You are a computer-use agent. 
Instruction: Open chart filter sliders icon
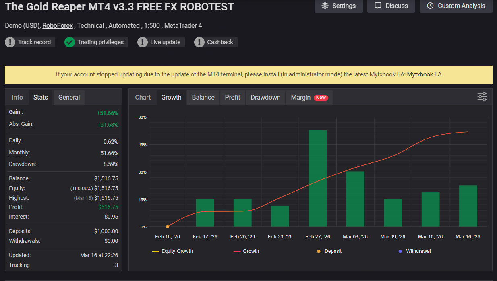(x=482, y=96)
